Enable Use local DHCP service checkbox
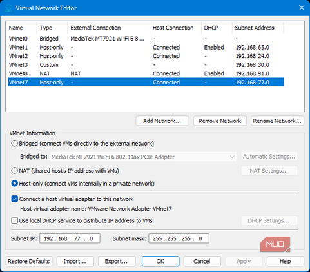 click(x=15, y=220)
